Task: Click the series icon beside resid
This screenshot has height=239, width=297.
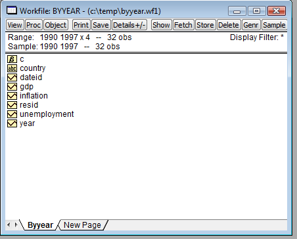Action: click(12, 105)
